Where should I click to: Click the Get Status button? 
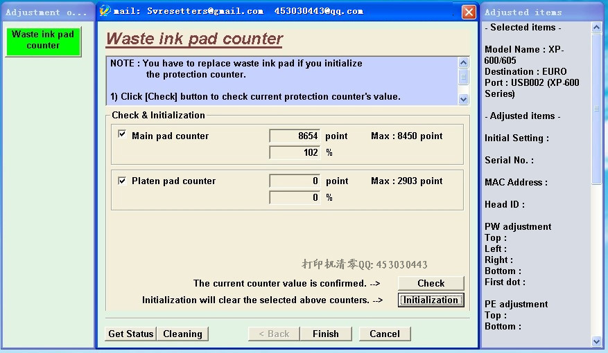click(130, 334)
